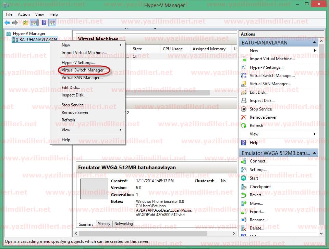329x249 pixels.
Task: Click the Edit Disk pencil icon in Actions
Action: point(244,92)
